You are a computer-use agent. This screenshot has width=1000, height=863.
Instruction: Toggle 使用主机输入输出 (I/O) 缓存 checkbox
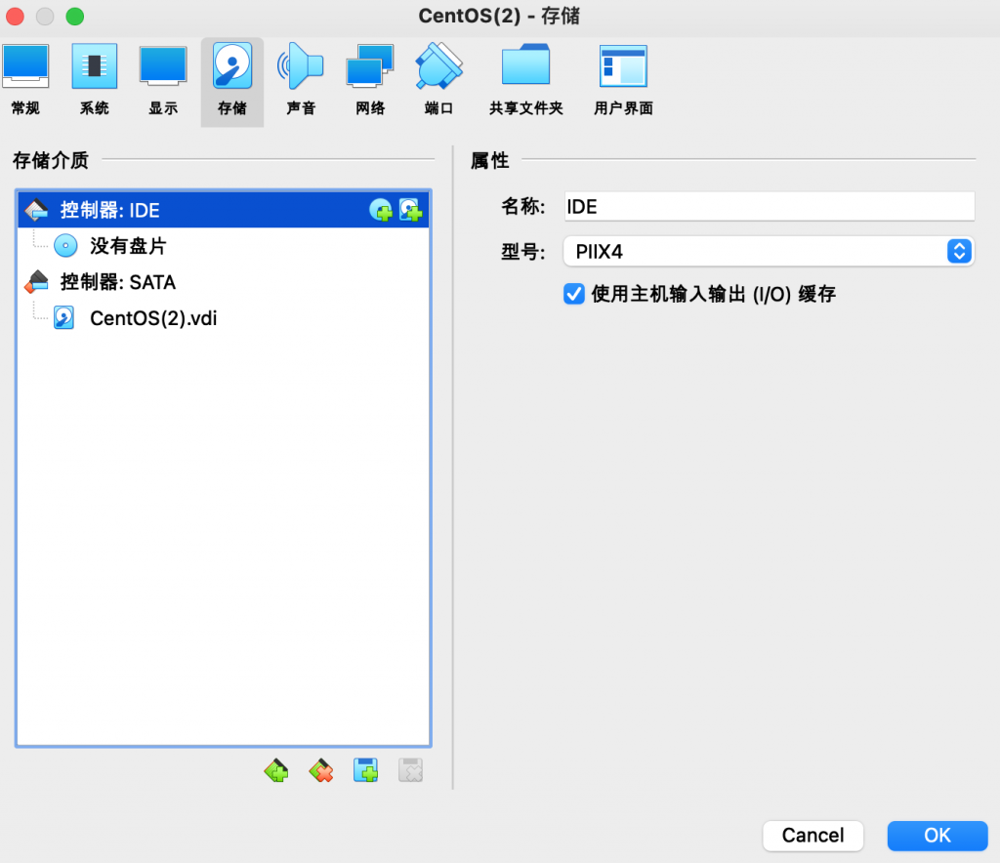[574, 294]
